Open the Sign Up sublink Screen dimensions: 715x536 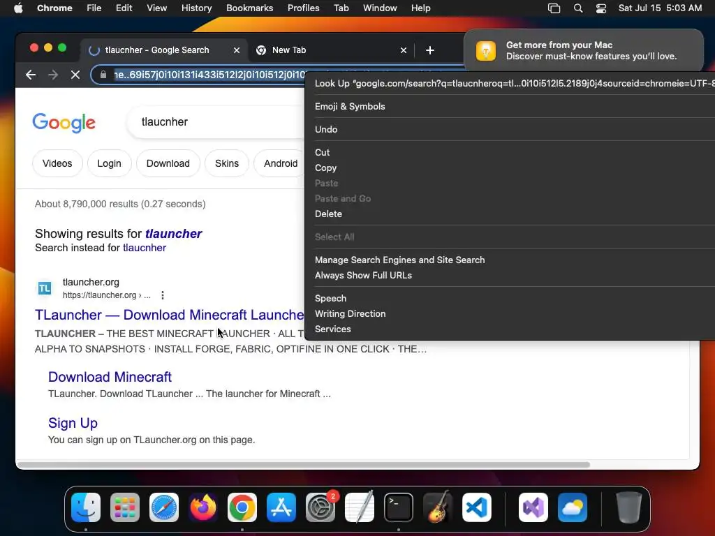(73, 423)
